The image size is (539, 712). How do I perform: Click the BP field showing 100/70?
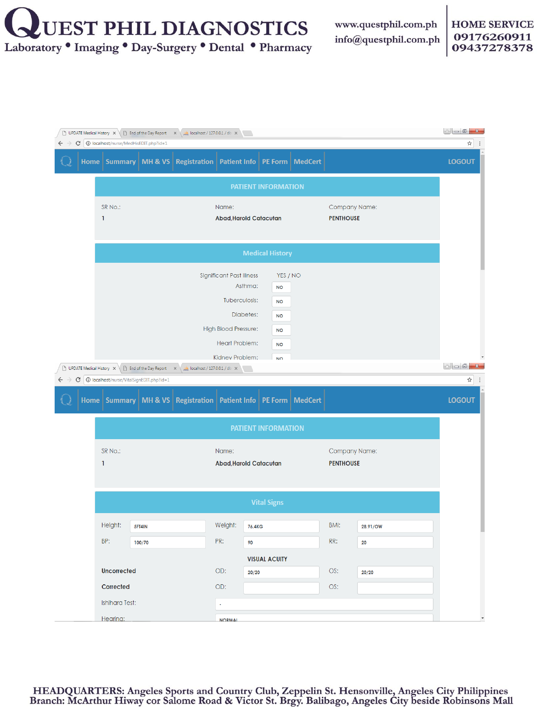coord(168,542)
